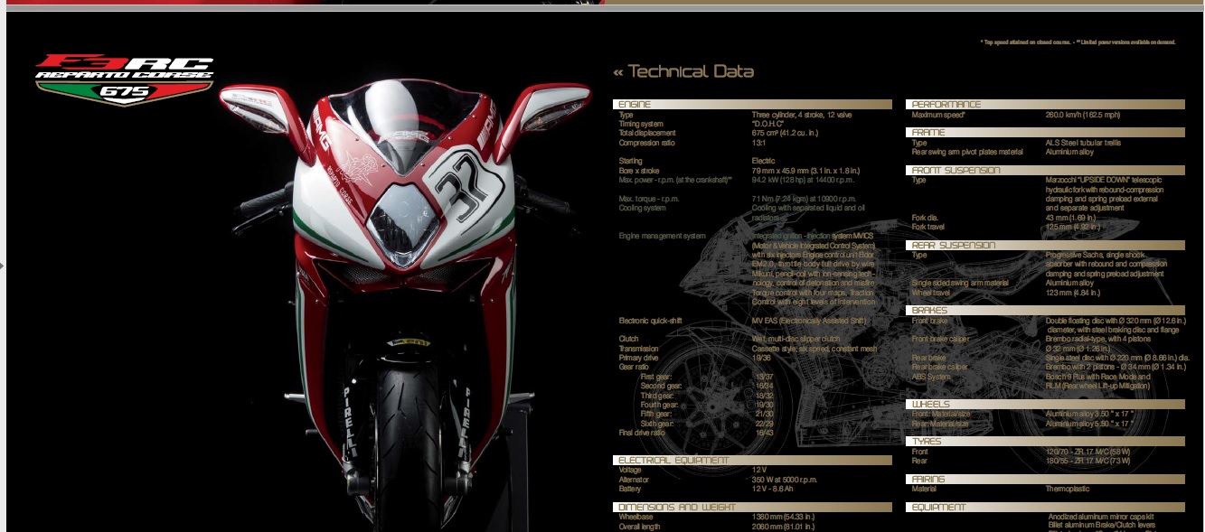Click the "Cooling system" label
This screenshot has width=1205, height=532.
tap(644, 207)
